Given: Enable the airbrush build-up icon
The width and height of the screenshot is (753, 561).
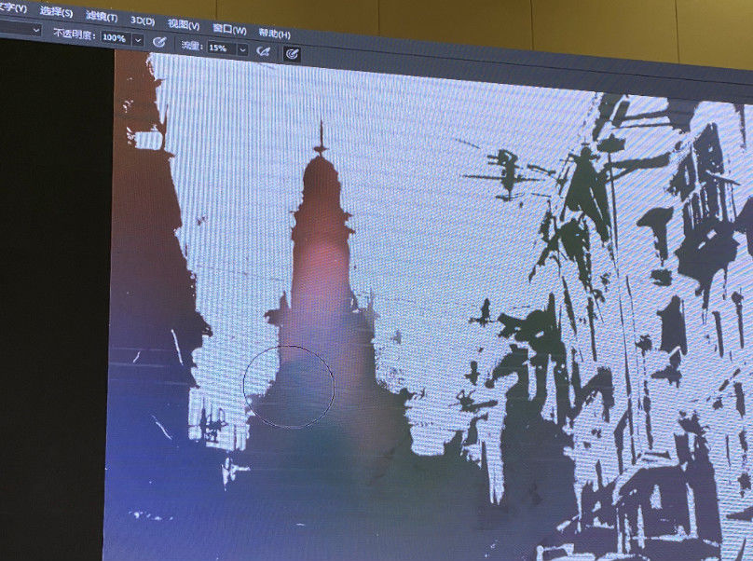Looking at the screenshot, I should tap(264, 51).
